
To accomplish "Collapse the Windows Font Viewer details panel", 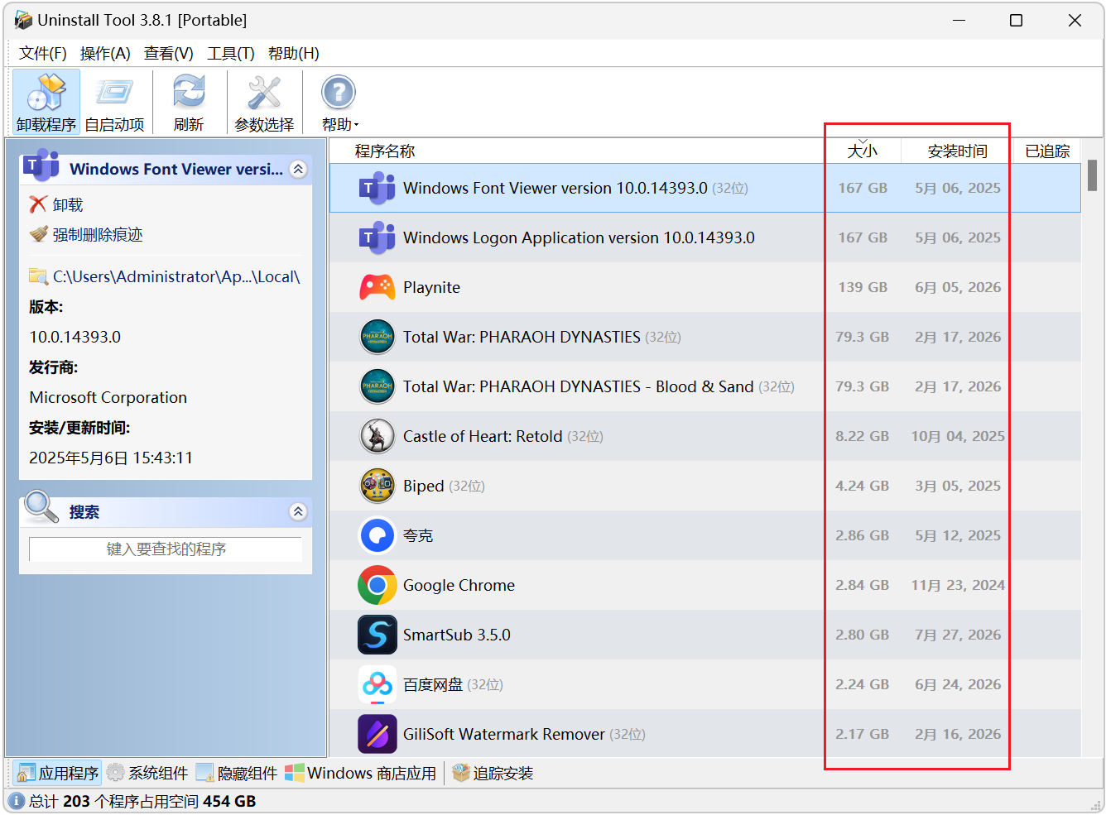I will click(299, 169).
